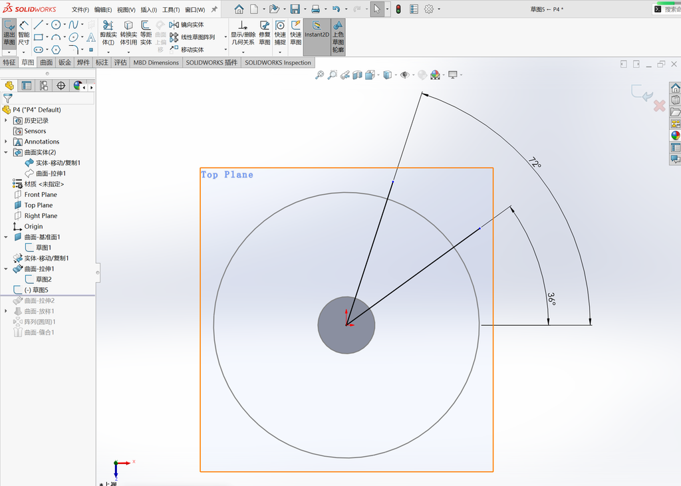The image size is (681, 486).
Task: Toggle the Hide/Show Items eye icon
Action: point(405,75)
